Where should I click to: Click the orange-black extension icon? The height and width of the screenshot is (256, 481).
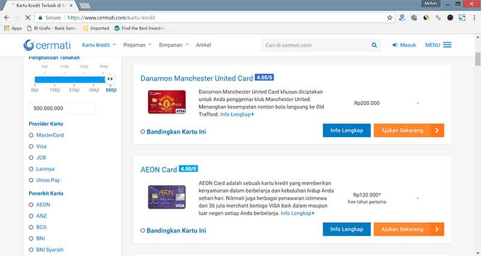click(426, 18)
